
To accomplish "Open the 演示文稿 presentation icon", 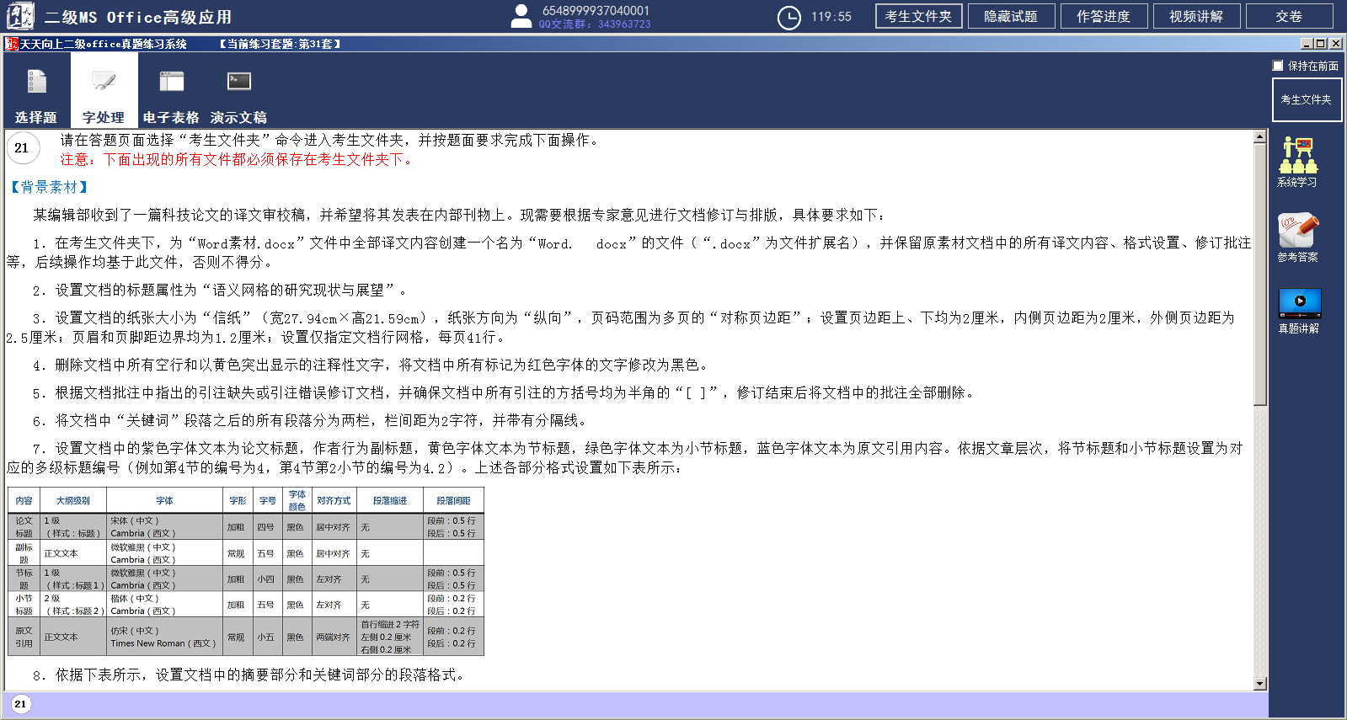I will tap(238, 82).
